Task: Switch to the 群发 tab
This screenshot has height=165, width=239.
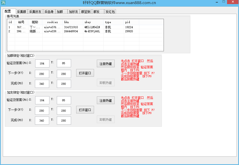Action: 98,12
